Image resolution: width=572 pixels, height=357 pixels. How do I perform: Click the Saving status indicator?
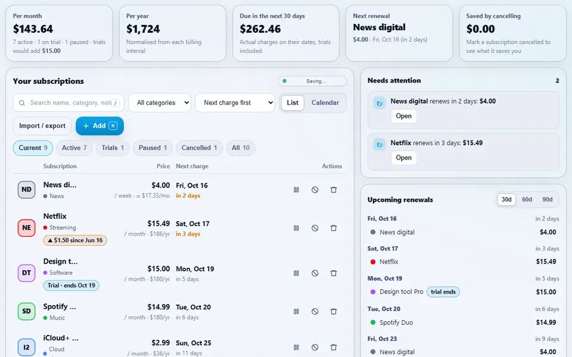point(313,82)
